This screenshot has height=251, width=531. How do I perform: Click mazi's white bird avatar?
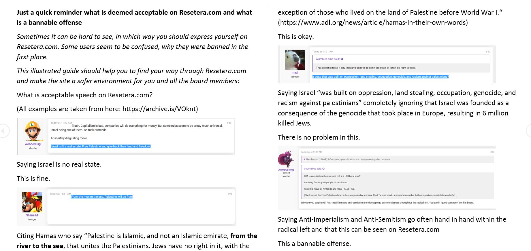point(295,60)
